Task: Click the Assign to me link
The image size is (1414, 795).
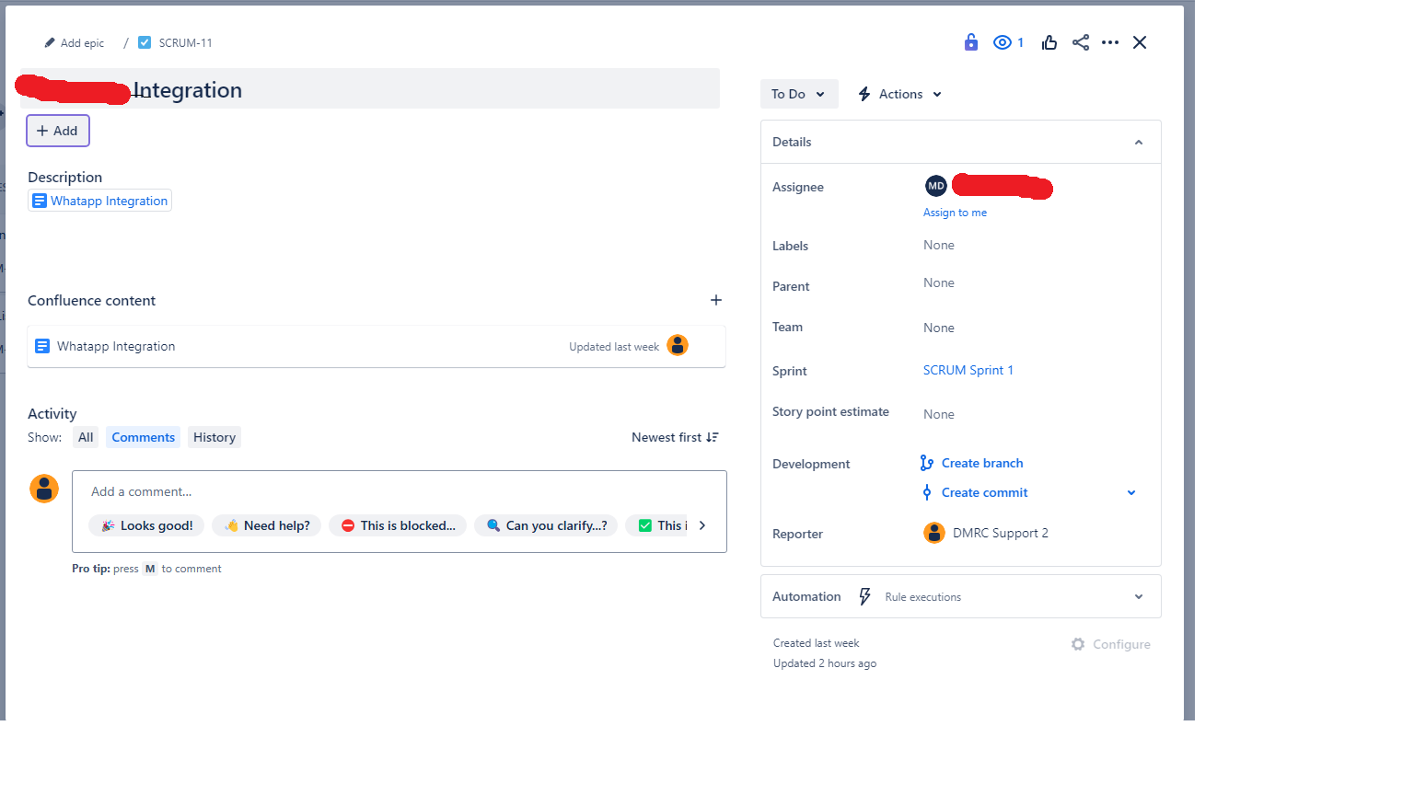Action: pyautogui.click(x=955, y=213)
